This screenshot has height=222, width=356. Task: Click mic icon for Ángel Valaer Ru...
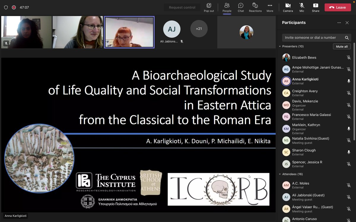click(349, 209)
